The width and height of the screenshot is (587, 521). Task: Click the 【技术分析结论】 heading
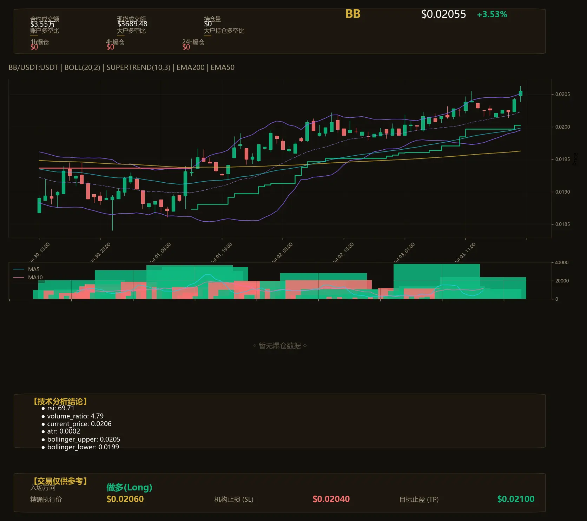pos(59,402)
